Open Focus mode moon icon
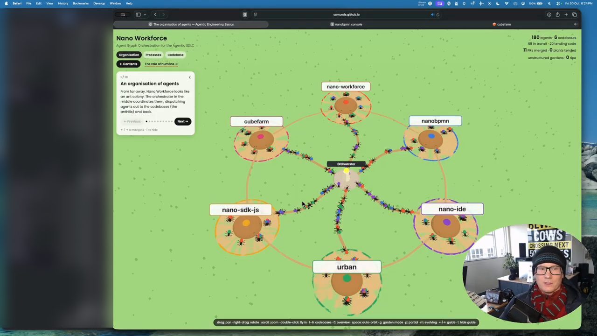Screen dimensions: 597x336 click(498, 3)
